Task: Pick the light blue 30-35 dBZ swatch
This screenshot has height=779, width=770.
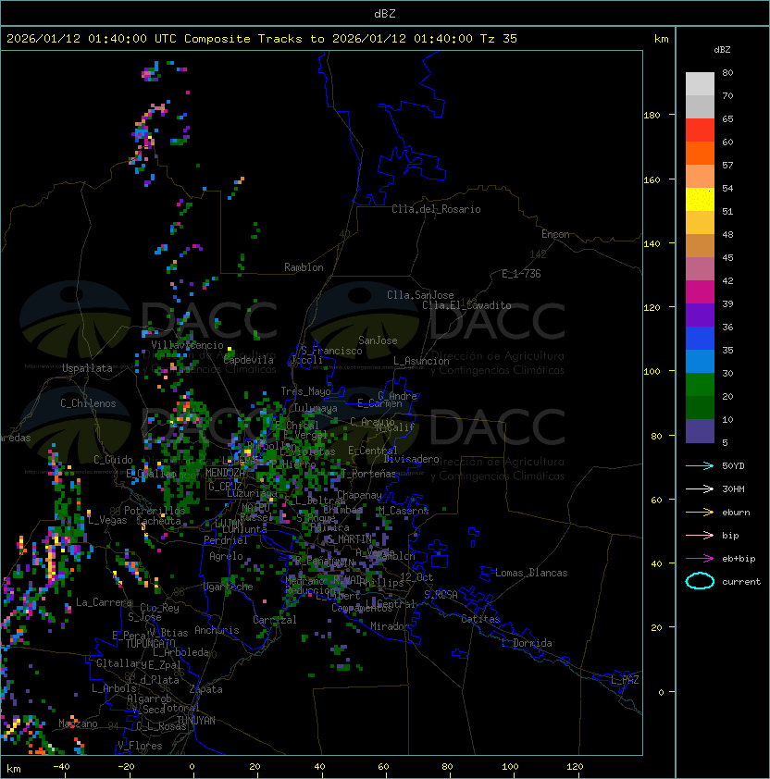Action: 700,361
